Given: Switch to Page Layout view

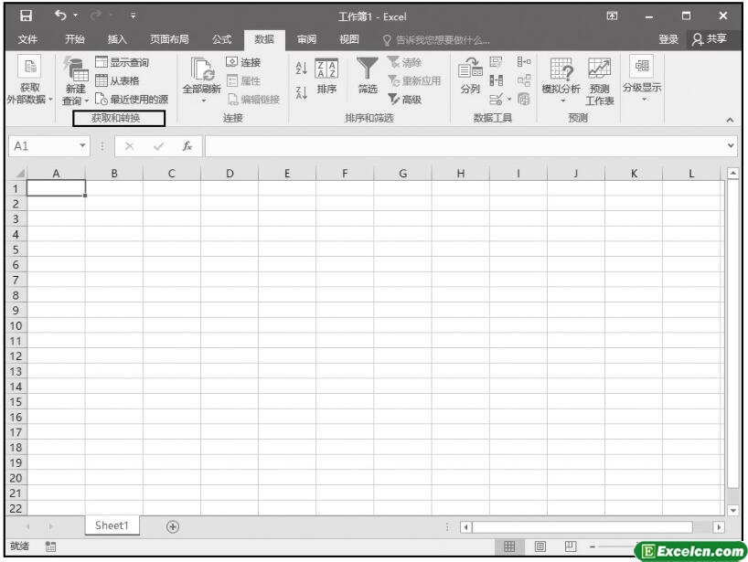Looking at the screenshot, I should pos(540,546).
